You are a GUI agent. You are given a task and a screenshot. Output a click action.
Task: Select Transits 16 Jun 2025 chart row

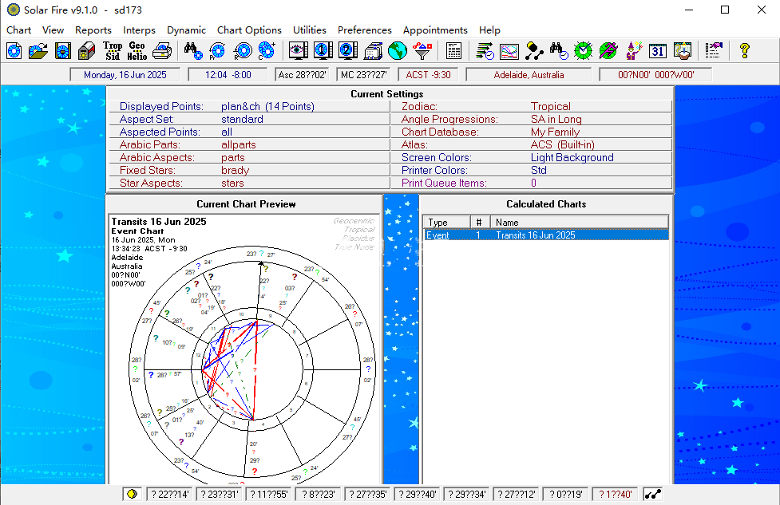click(546, 235)
